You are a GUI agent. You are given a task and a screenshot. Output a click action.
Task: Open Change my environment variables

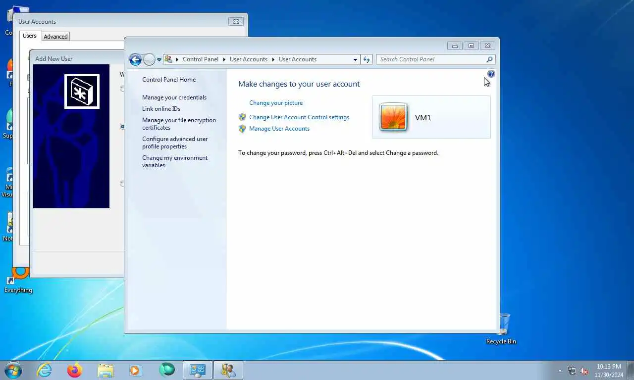click(x=175, y=161)
